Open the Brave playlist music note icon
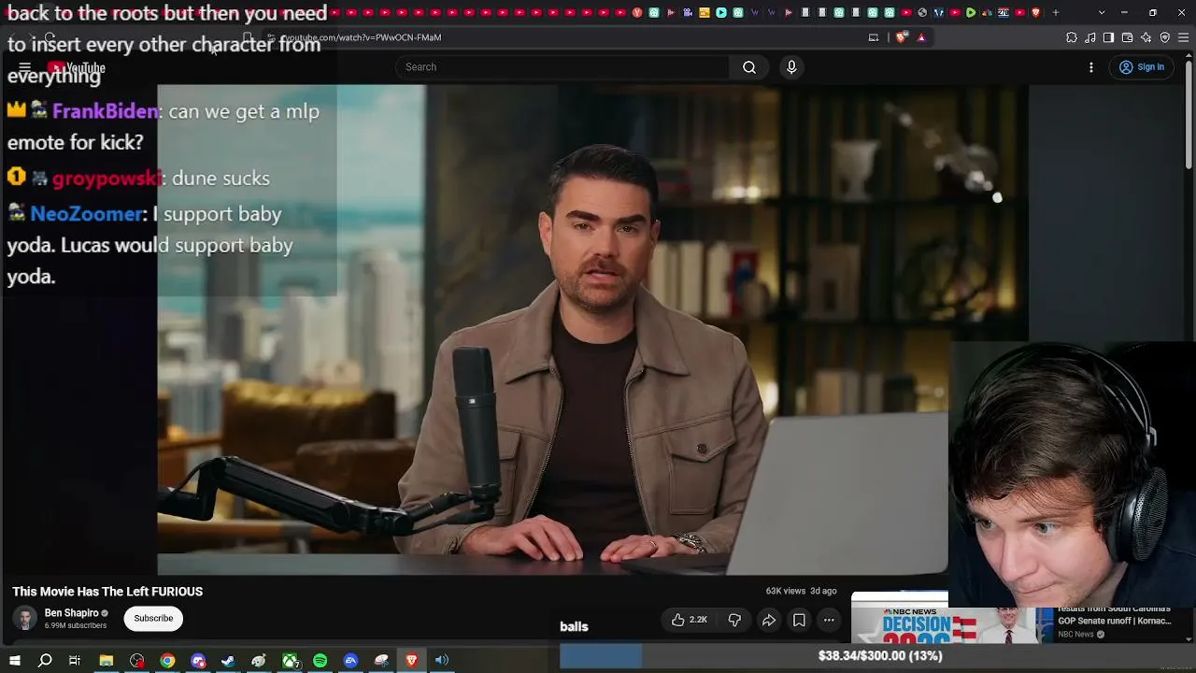 click(1090, 37)
